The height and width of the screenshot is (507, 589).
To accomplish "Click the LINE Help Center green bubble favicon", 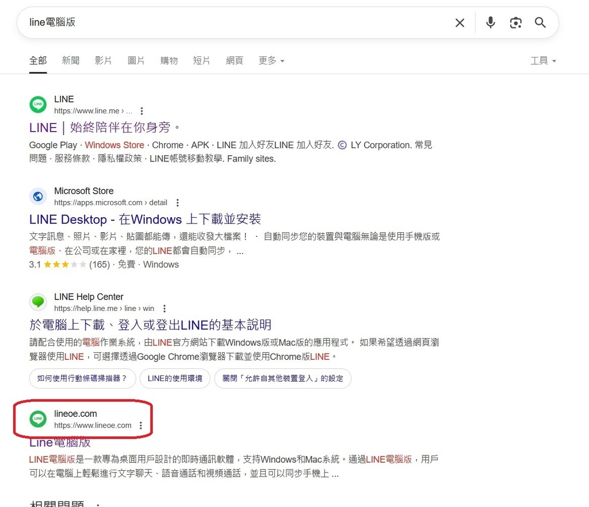I will click(38, 302).
